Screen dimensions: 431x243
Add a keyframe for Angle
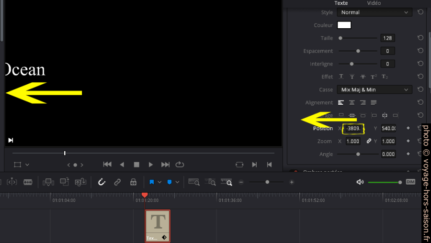pyautogui.click(x=408, y=154)
